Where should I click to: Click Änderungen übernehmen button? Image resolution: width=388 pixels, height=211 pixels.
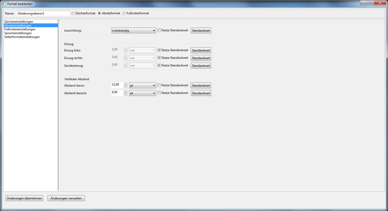coord(24,198)
